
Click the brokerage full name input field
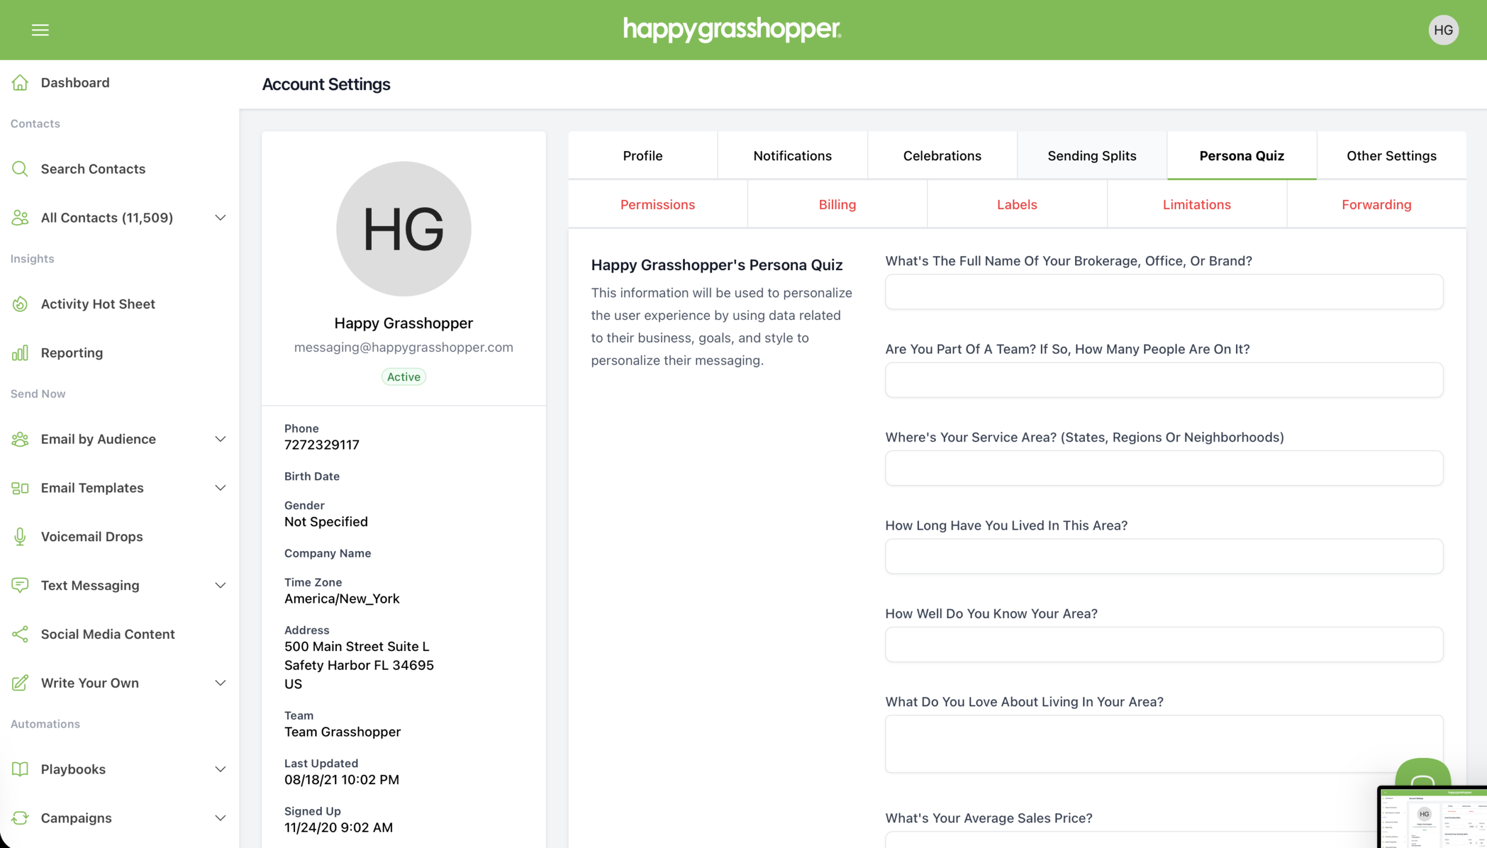coord(1163,292)
